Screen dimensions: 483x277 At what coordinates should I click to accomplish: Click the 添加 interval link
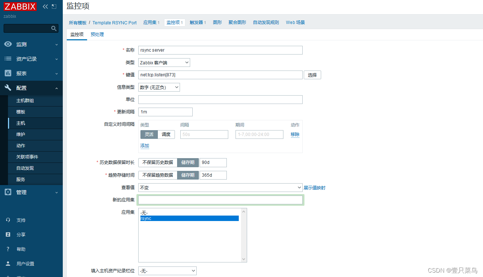[x=145, y=146]
